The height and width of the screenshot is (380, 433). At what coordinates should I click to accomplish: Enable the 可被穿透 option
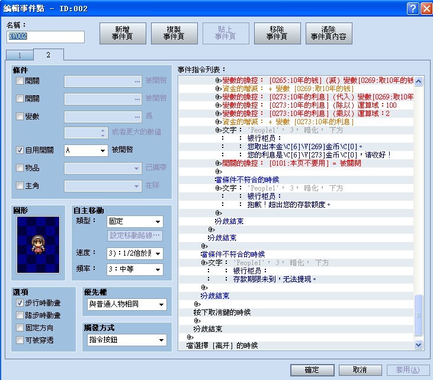pos(20,340)
